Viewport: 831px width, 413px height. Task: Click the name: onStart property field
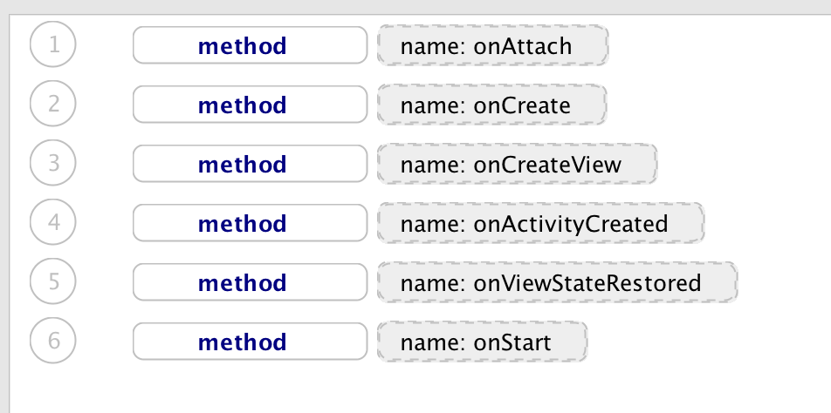[482, 342]
